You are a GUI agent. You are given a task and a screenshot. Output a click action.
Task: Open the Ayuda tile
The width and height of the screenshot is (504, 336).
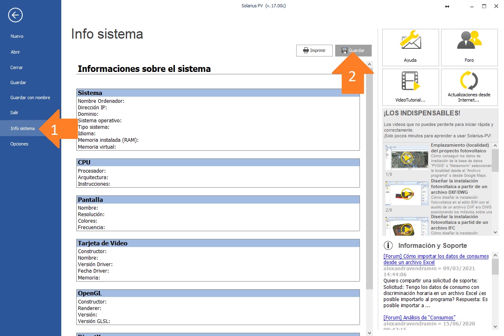click(x=411, y=47)
